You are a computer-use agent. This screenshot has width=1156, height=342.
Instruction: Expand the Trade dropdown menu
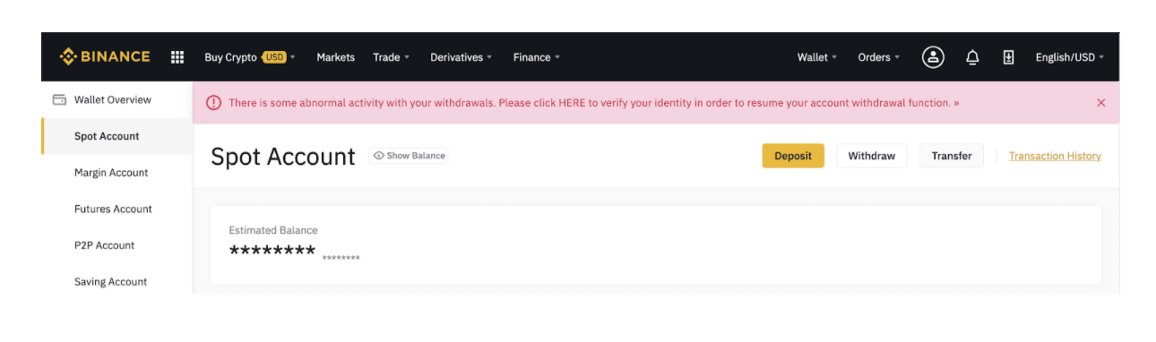391,57
